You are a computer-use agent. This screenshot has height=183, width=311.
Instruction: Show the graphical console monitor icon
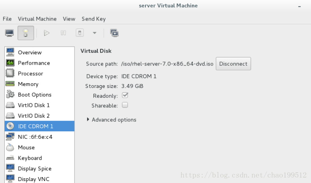click(9, 33)
